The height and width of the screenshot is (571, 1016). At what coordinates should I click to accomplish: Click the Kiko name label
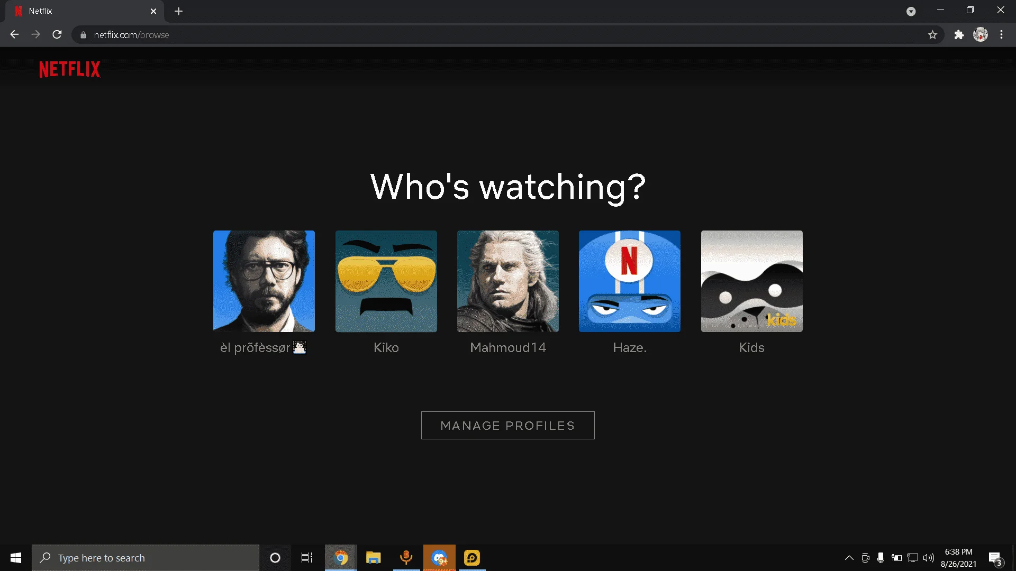(x=386, y=347)
